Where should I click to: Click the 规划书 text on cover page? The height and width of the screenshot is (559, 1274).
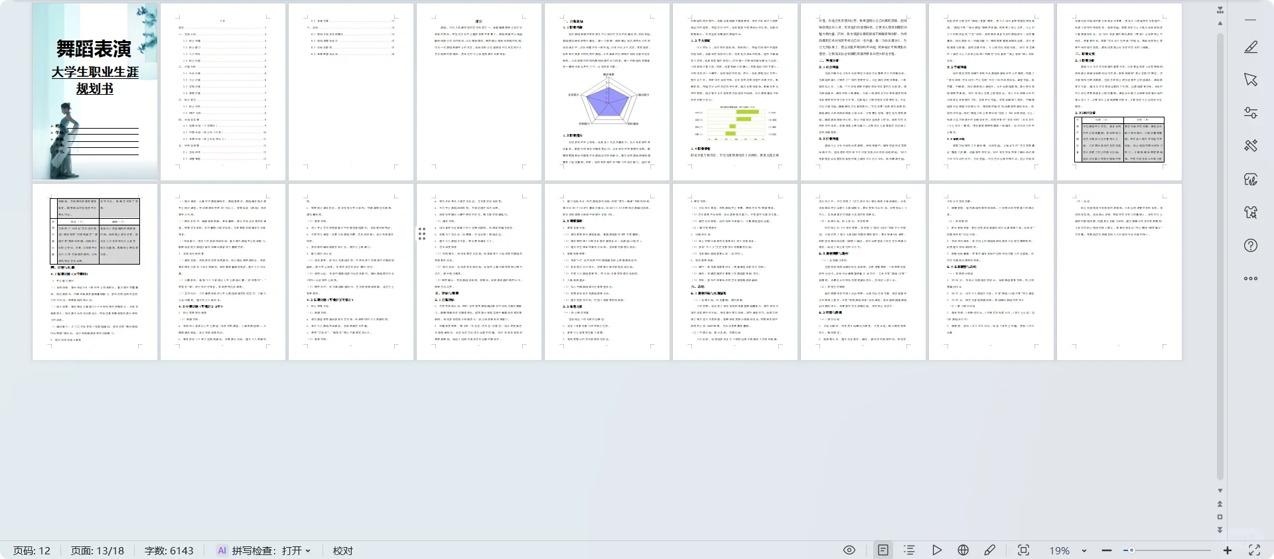coord(95,89)
